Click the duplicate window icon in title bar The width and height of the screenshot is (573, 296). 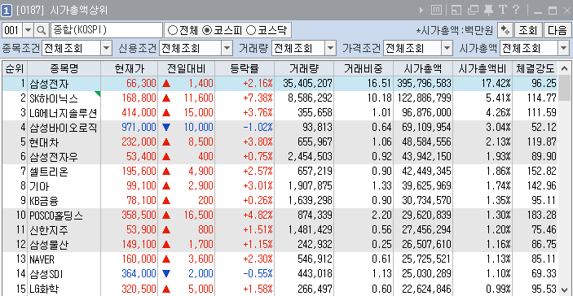click(474, 11)
